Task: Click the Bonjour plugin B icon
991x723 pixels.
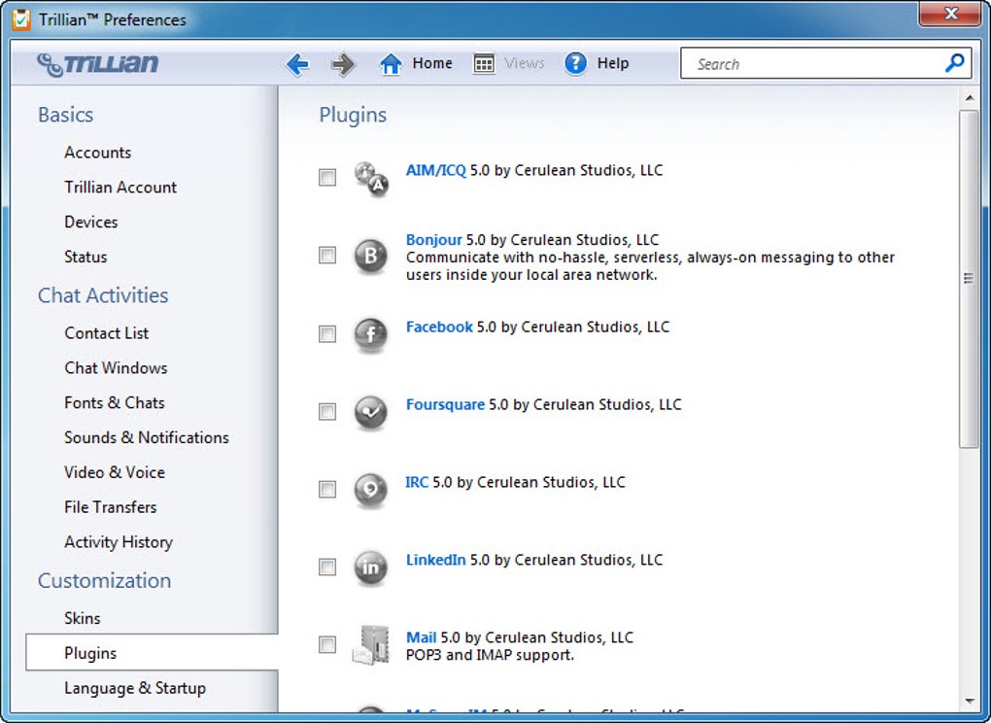Action: coord(370,256)
